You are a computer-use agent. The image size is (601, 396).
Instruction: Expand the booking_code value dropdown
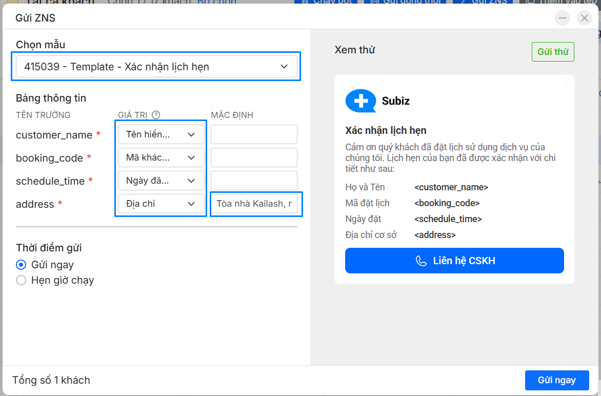[161, 157]
